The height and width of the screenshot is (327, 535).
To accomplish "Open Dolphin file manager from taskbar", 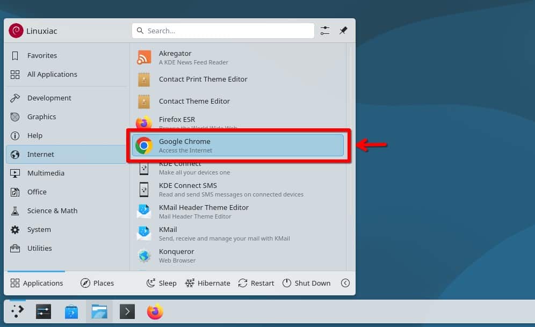I will point(99,311).
